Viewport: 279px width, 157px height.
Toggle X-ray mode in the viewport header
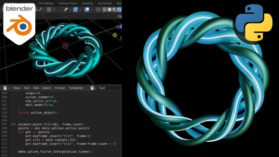98,10
